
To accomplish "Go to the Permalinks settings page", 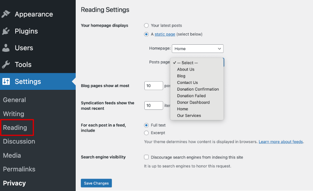I will (x=19, y=169).
